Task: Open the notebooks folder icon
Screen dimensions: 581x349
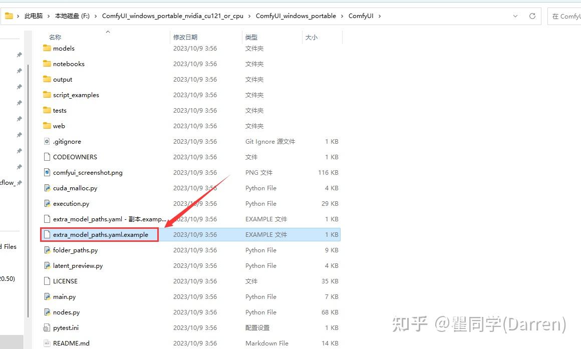Action: (47, 64)
